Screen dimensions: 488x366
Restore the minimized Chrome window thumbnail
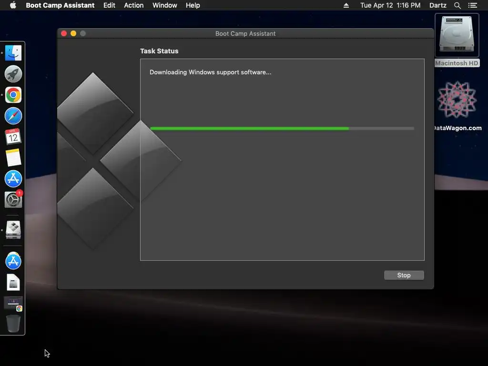[x=13, y=303]
